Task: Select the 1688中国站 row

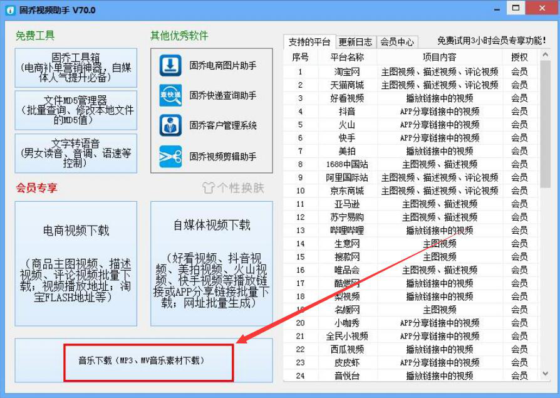Action: [411, 164]
